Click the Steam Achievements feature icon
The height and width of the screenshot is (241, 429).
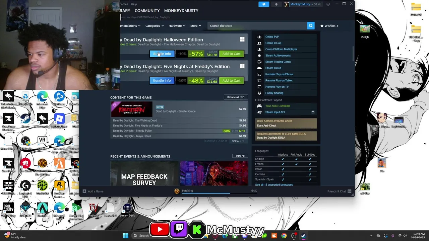pyautogui.click(x=259, y=56)
